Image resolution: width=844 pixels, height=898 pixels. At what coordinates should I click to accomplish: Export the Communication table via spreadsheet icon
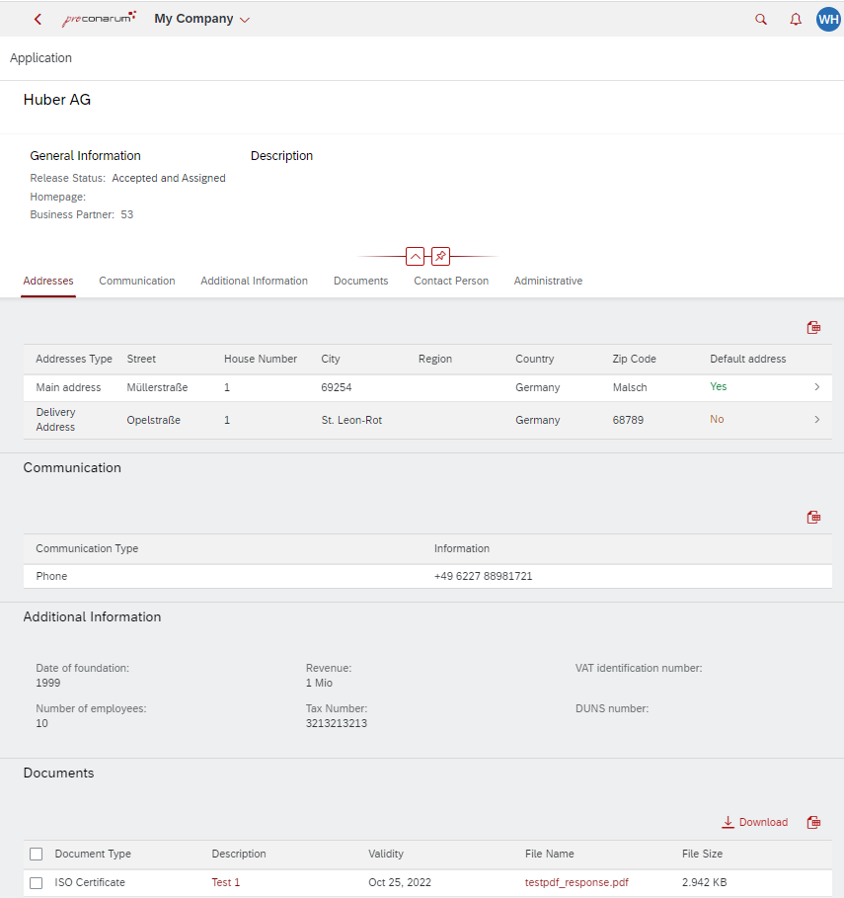coord(813,517)
